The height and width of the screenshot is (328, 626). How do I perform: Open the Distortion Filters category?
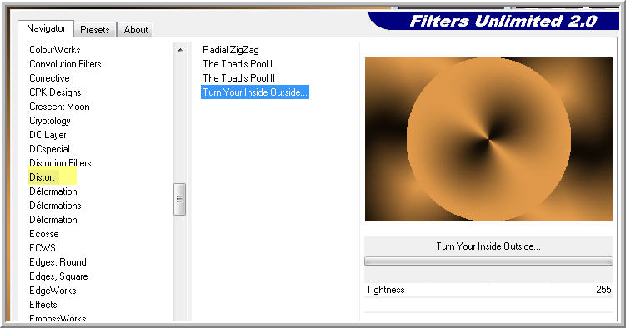60,163
